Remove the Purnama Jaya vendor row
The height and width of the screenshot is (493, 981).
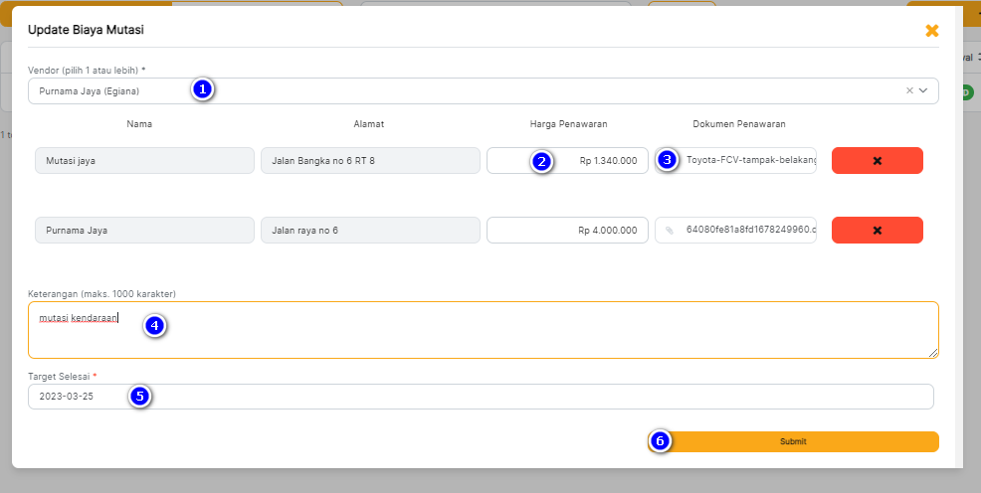[x=877, y=231]
